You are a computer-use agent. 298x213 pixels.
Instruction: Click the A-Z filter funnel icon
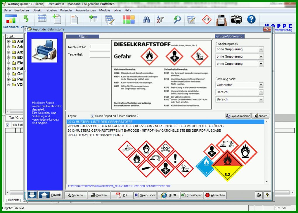point(160,19)
